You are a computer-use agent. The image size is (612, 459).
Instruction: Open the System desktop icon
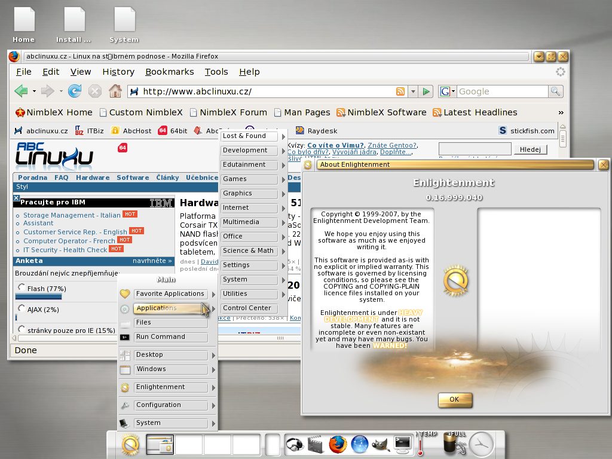(x=124, y=25)
